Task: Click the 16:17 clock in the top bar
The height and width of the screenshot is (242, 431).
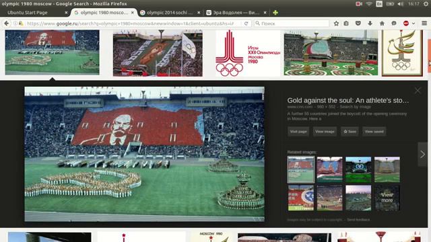Action: (413, 4)
